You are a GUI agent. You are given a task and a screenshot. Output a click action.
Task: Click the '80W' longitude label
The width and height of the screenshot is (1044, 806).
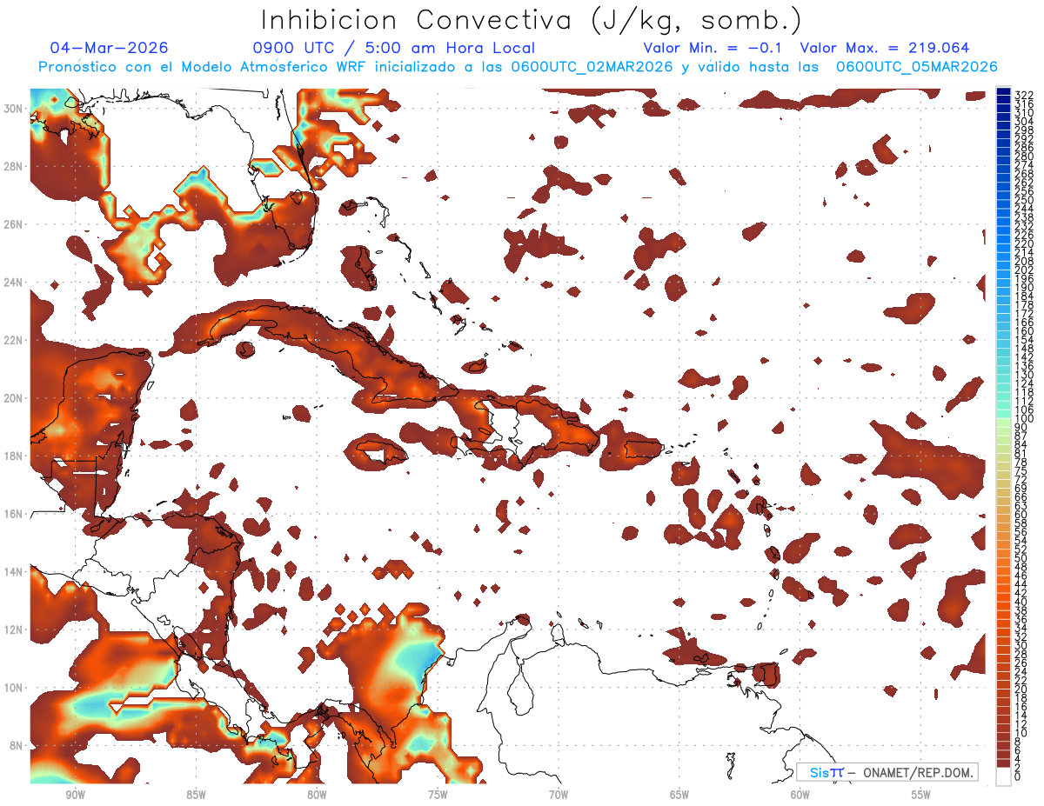317,795
